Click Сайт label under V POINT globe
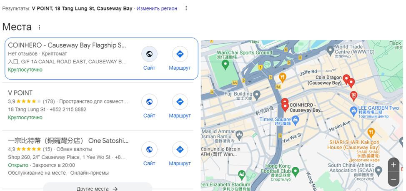406x191 pixels. 149,116
